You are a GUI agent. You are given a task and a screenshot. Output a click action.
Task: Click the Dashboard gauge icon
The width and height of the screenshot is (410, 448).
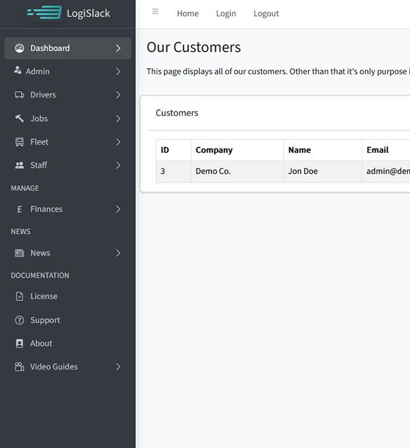tap(19, 48)
